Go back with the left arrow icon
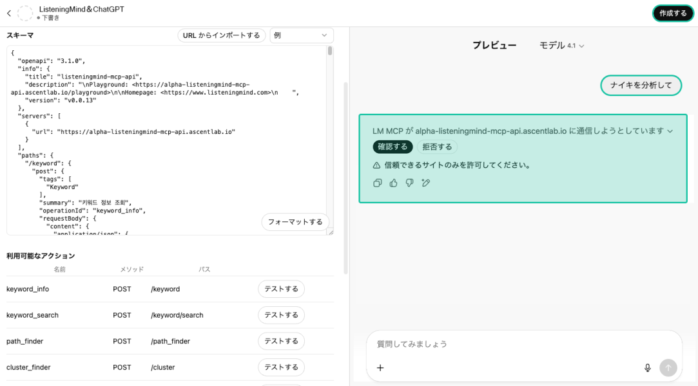 click(9, 14)
